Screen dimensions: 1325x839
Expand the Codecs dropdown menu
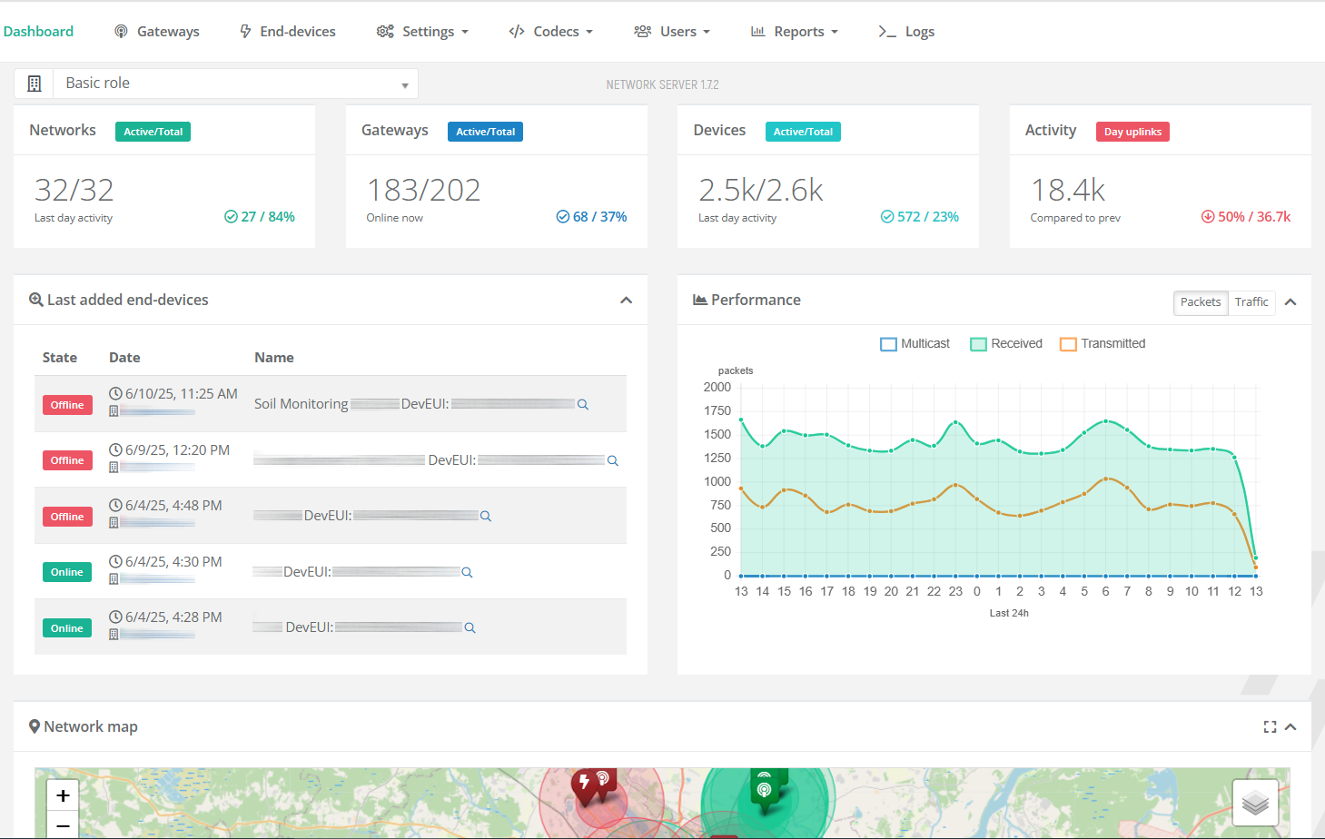(550, 31)
